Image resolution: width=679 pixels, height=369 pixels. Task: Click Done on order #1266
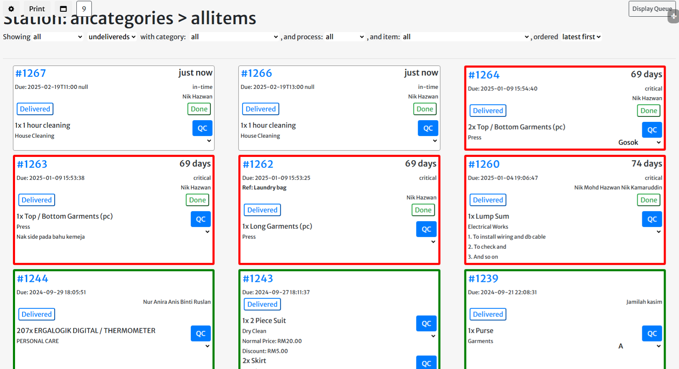point(425,109)
